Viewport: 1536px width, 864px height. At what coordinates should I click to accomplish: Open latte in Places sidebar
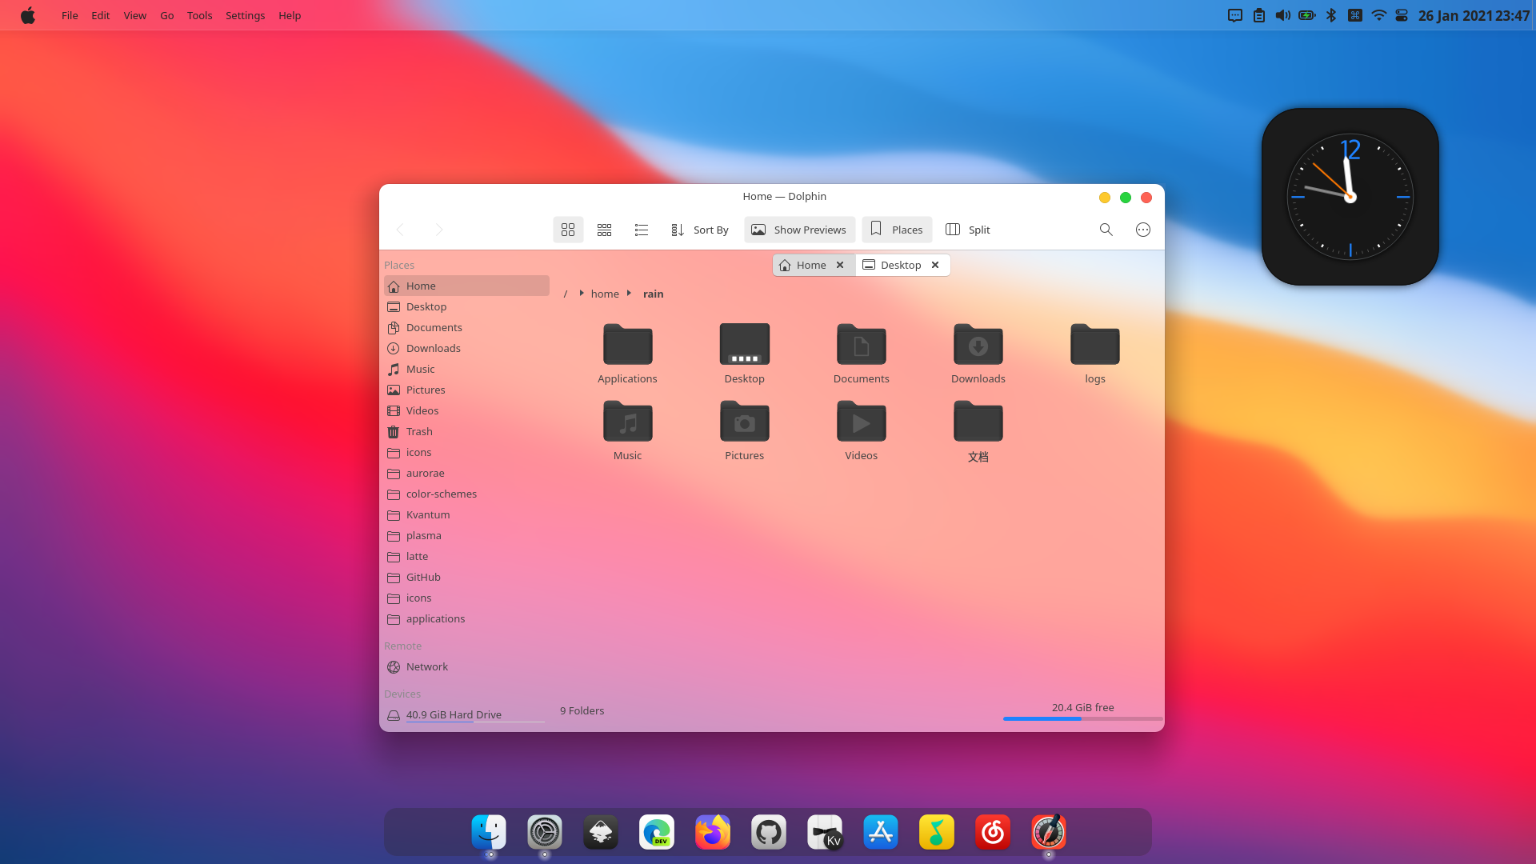[466, 556]
